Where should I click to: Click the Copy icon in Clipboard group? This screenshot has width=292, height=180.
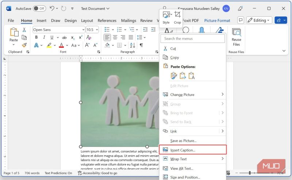coord(24,37)
